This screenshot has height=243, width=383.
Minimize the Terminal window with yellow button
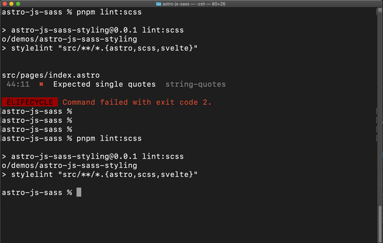11,4
